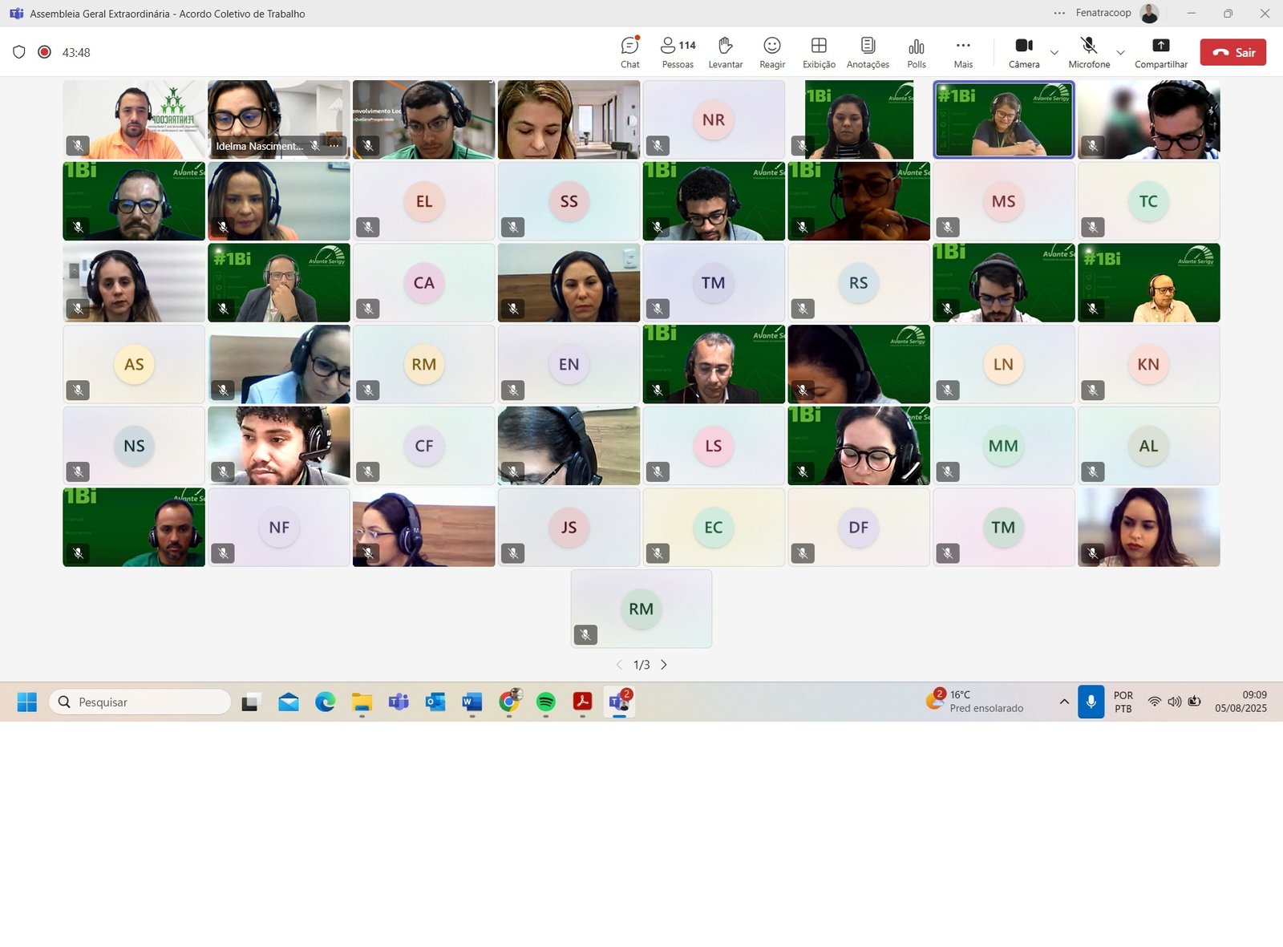Raise hand with Levantar icon
1283x947 pixels.
(x=725, y=52)
